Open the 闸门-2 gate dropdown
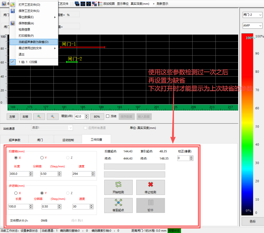This screenshot has width=264, height=233. point(252,15)
